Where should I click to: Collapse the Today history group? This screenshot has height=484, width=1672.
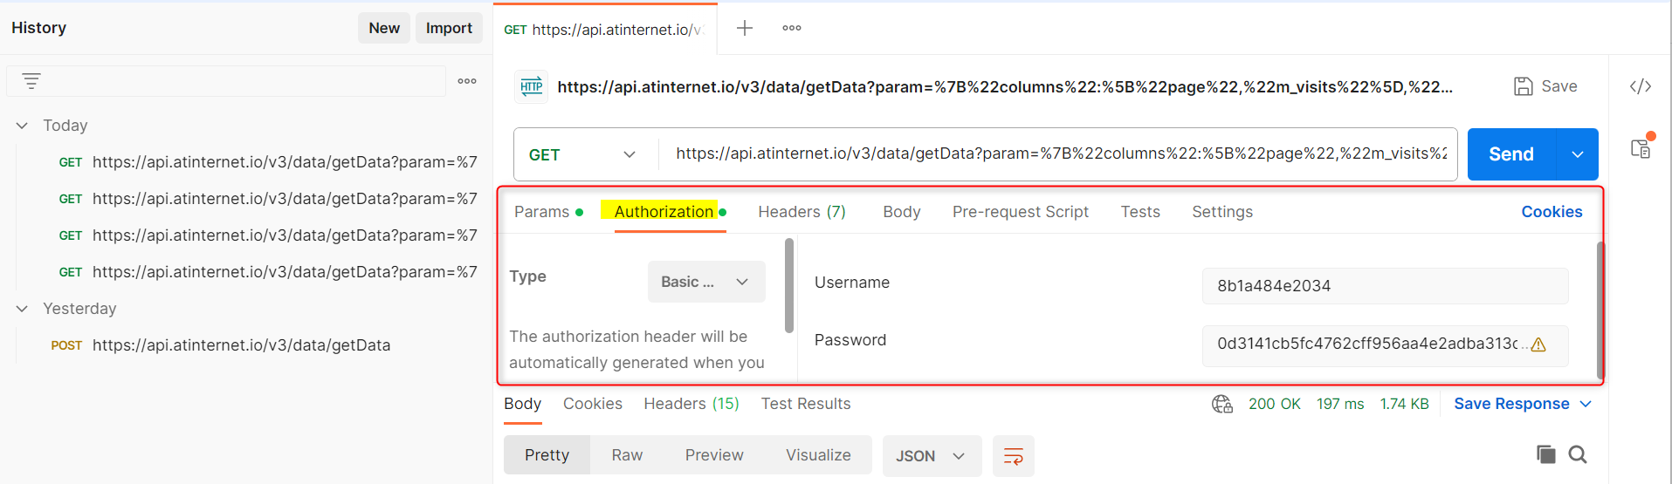(x=23, y=126)
